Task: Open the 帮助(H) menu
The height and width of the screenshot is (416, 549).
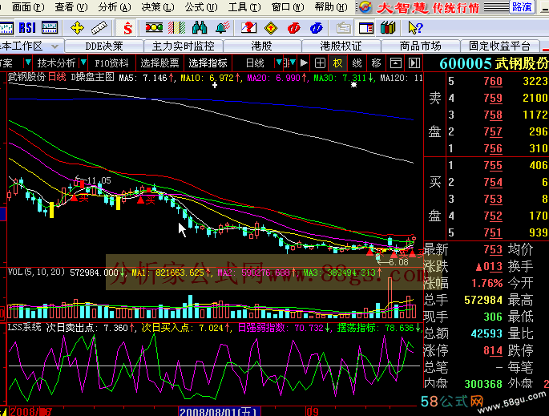Action: (331, 7)
